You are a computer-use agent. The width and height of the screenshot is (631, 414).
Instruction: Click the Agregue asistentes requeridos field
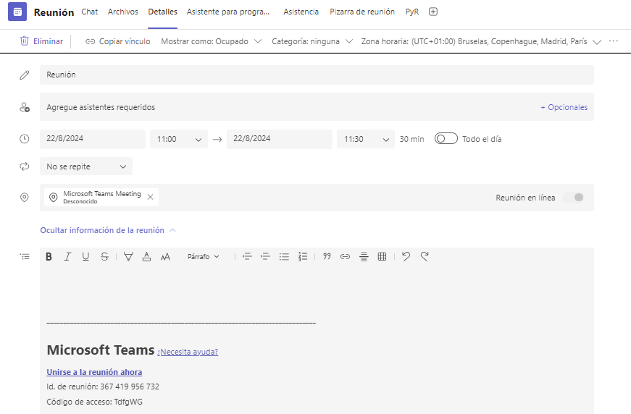(317, 107)
